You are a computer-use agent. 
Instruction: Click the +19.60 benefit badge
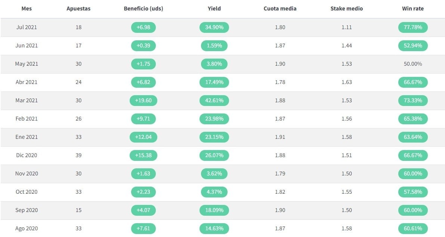coord(143,100)
